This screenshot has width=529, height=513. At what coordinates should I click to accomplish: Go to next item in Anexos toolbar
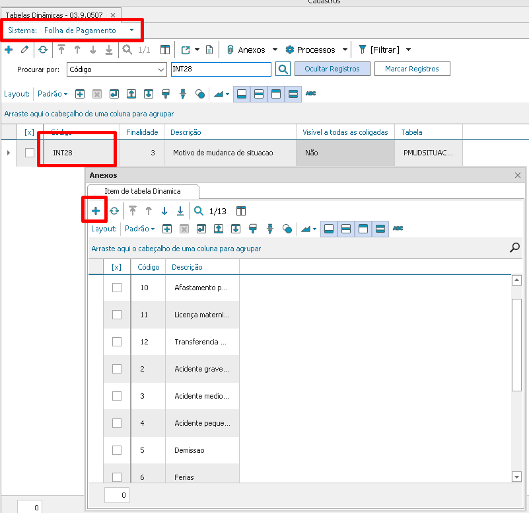click(x=164, y=211)
